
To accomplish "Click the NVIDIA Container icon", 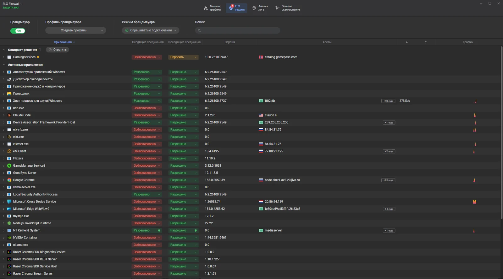I will click(9, 238).
